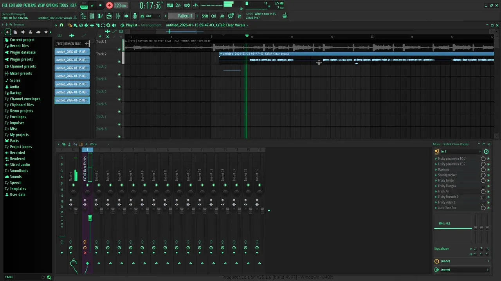
Task: Open the Channel rack icon
Action: click(x=92, y=16)
